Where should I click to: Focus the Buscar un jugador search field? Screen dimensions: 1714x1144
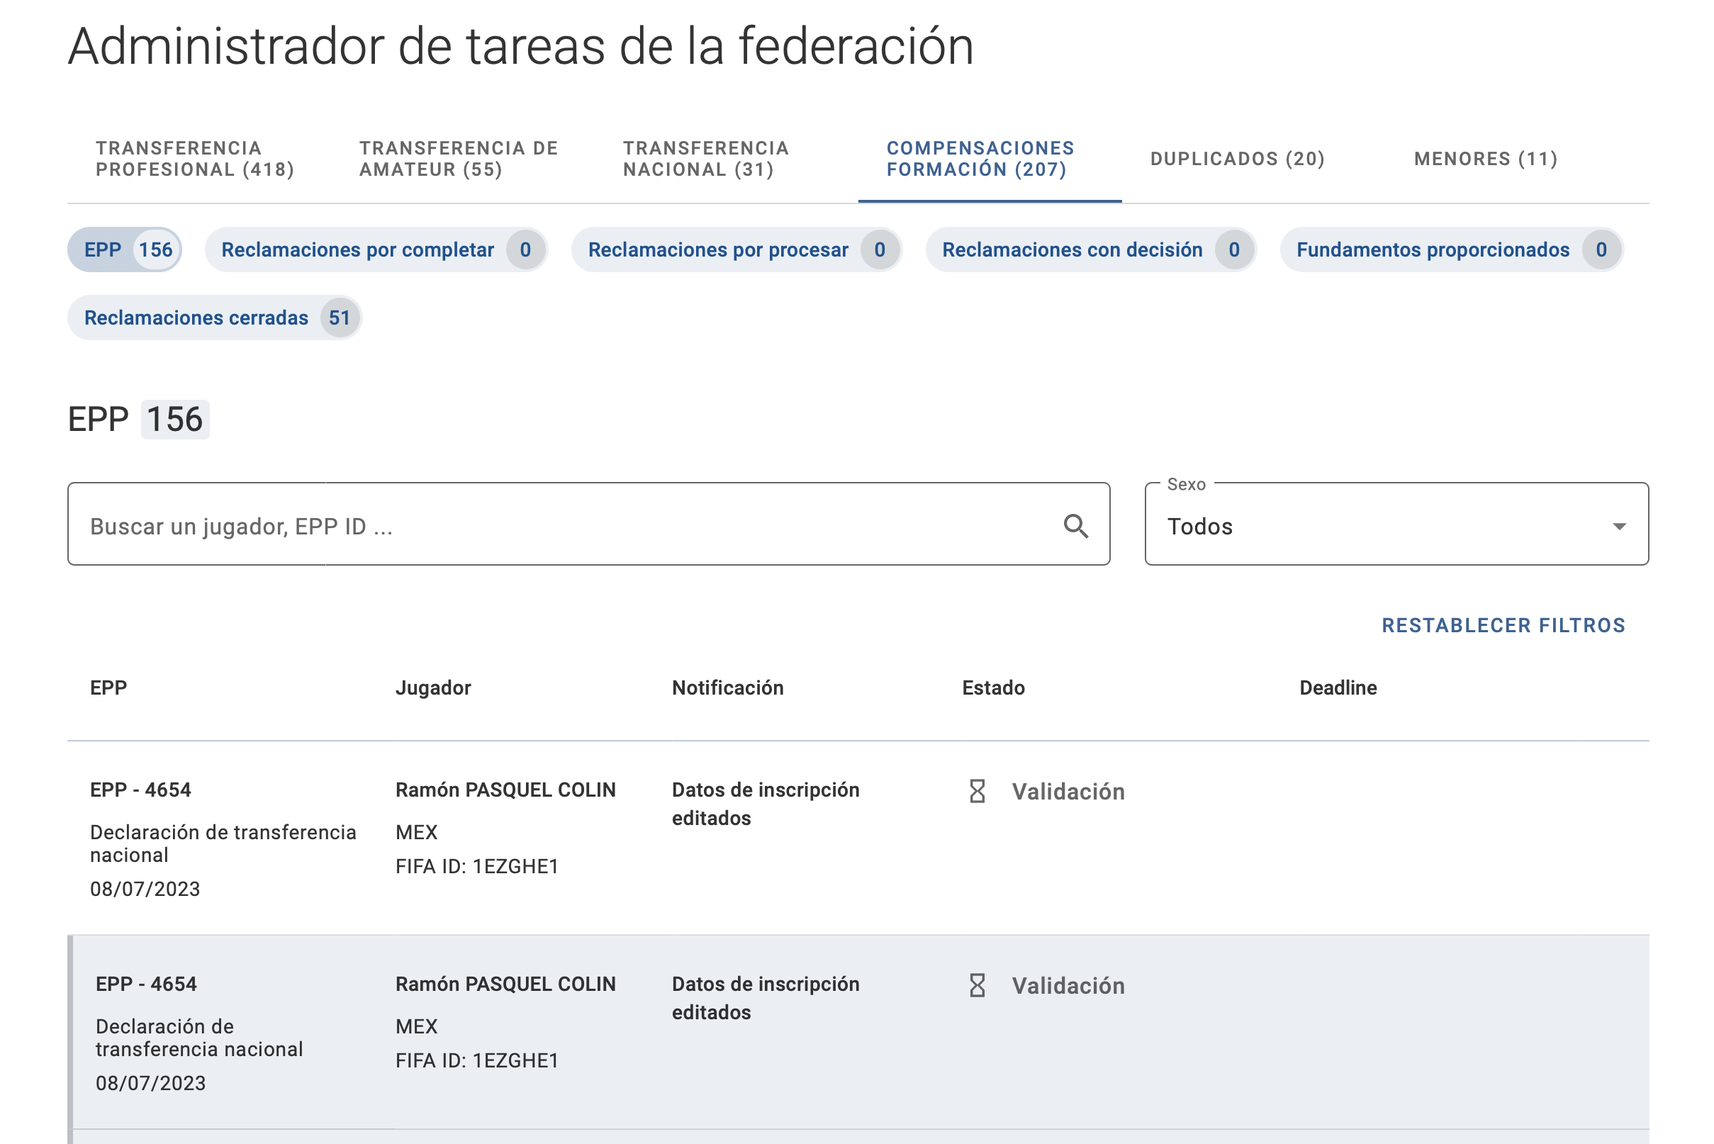588,524
